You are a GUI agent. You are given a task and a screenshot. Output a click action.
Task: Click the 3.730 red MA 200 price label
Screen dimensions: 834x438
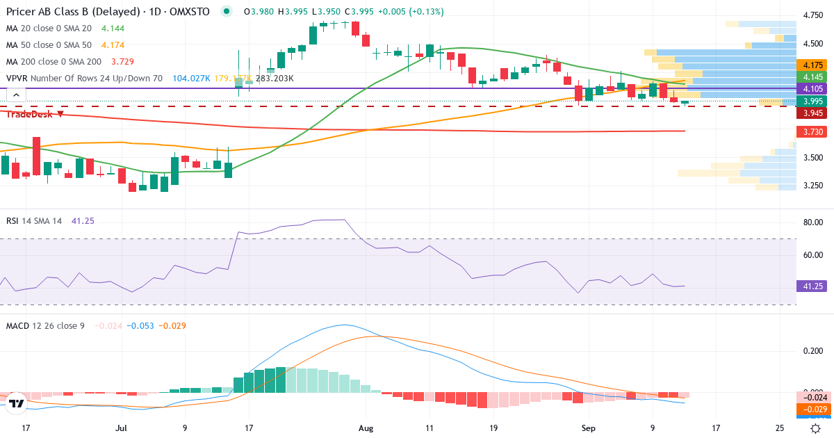(813, 131)
